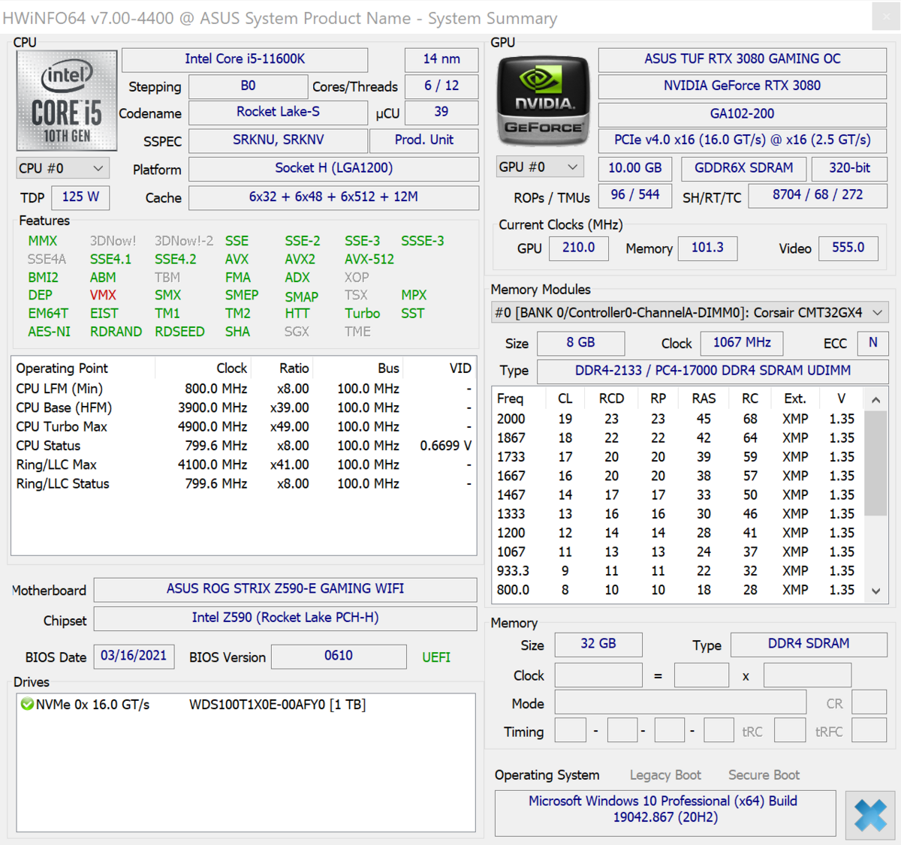Click the NVIDIA GeForce RTX 3080 field
This screenshot has width=901, height=845.
(x=743, y=86)
